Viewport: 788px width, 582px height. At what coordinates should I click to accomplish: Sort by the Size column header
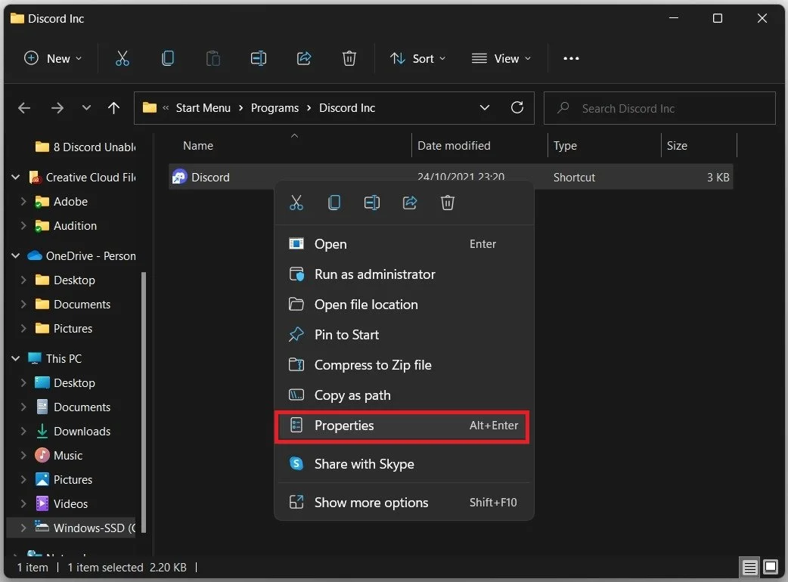tap(699, 146)
